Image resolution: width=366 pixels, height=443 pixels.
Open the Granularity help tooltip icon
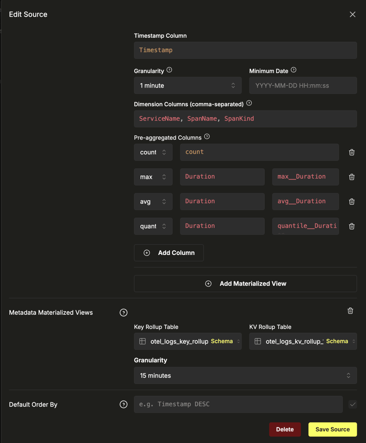click(x=169, y=70)
